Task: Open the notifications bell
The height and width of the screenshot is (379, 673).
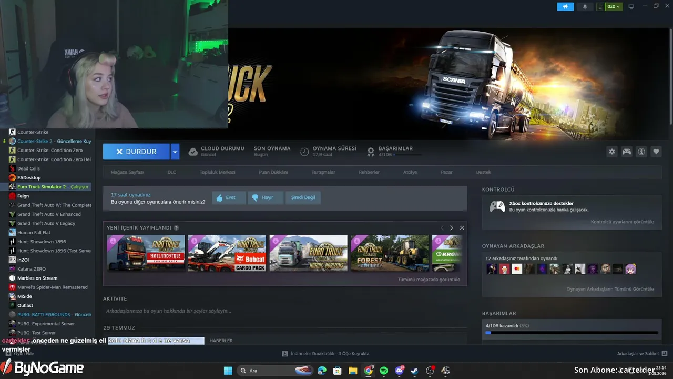Action: tap(585, 7)
